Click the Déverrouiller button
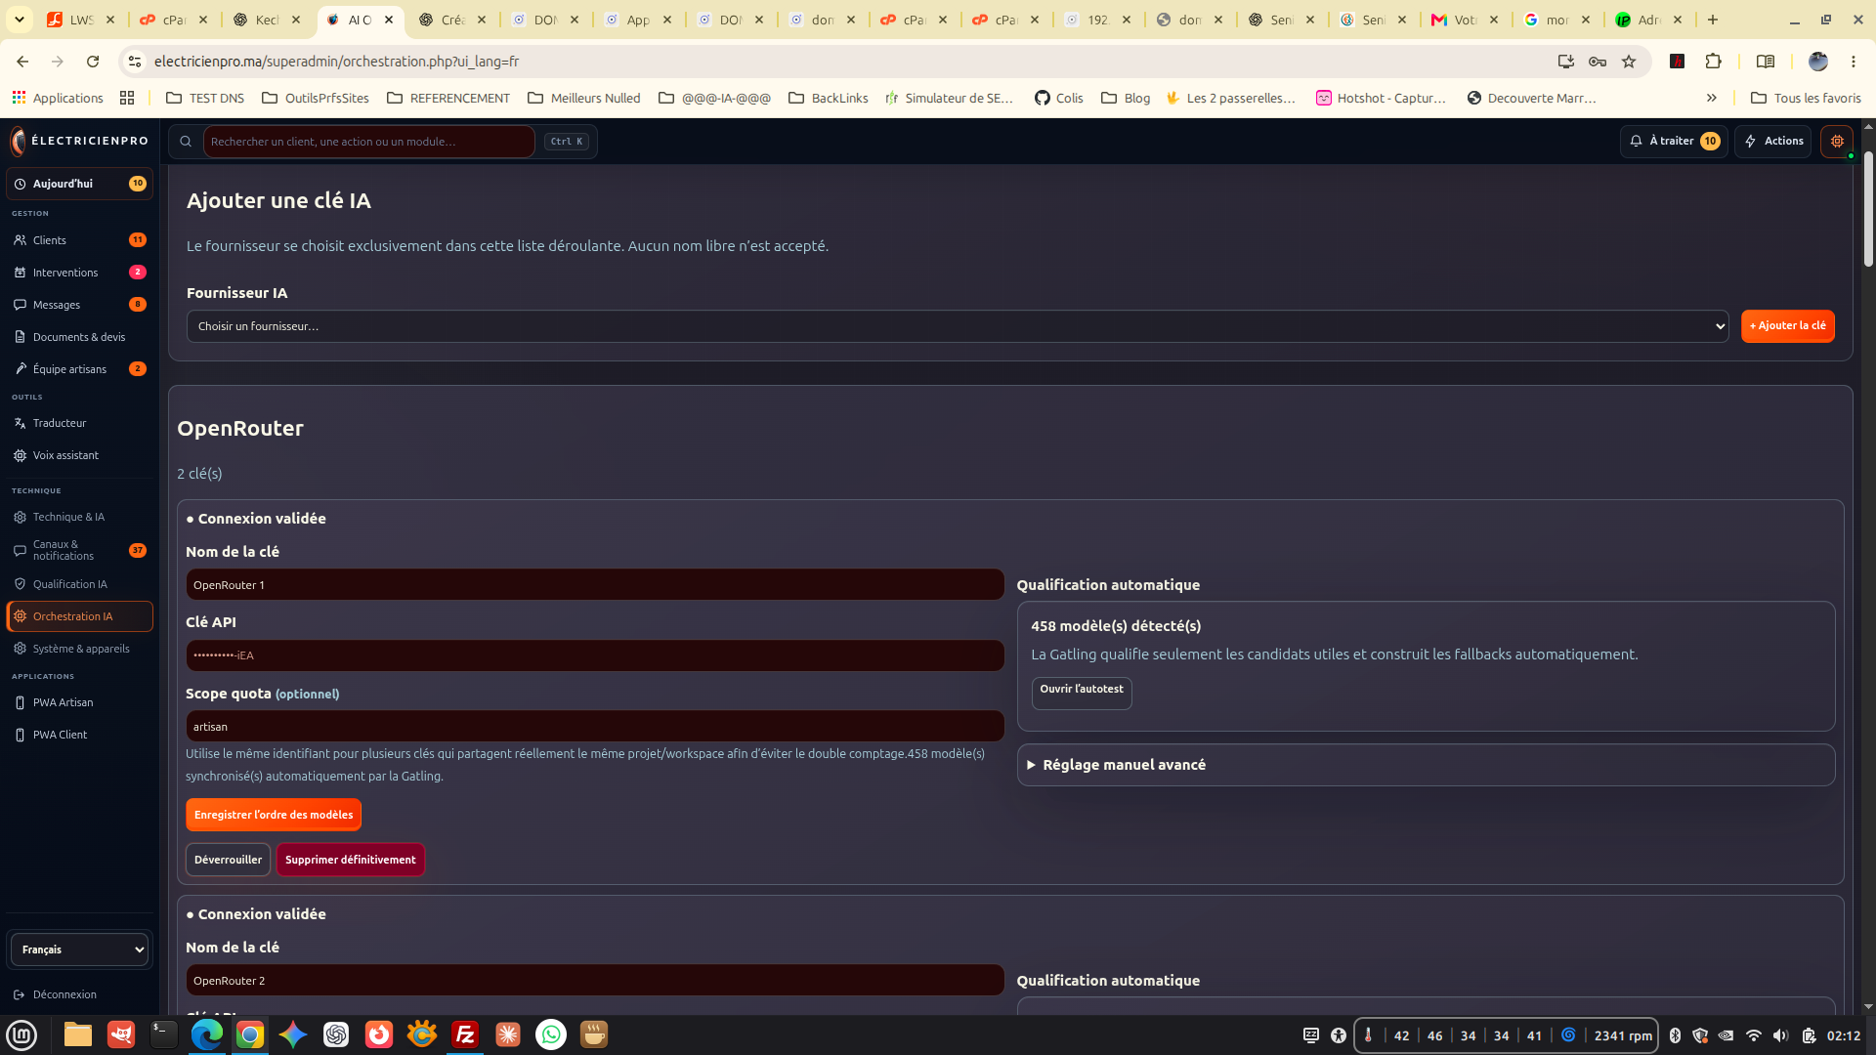 tap(228, 860)
